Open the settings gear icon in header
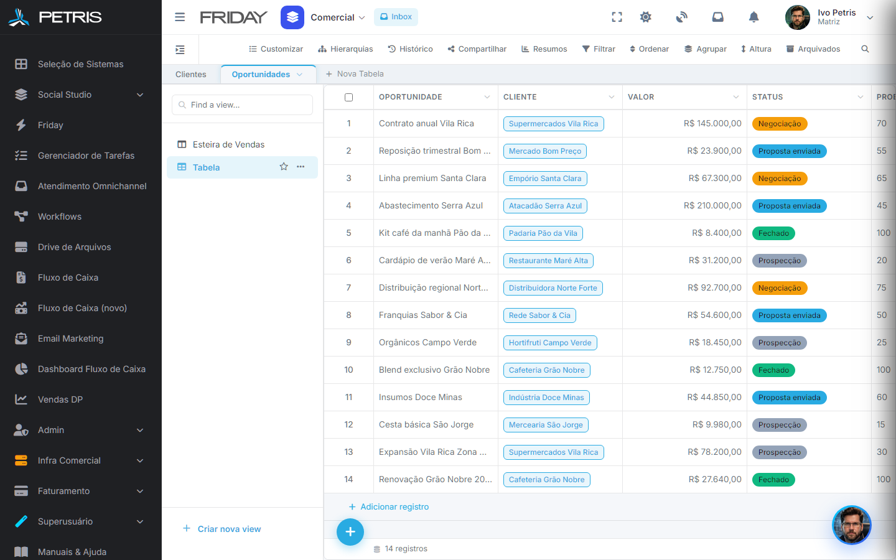This screenshot has height=560, width=896. (646, 17)
